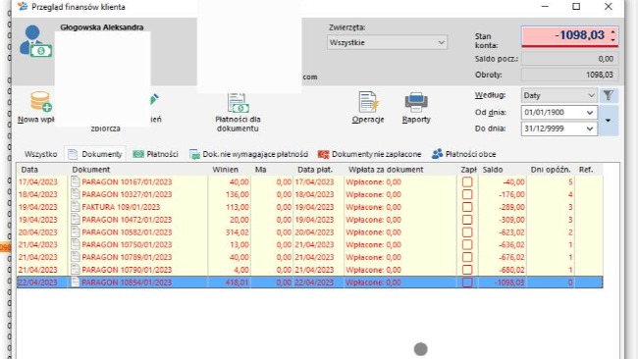Click the Obroty value field
The height and width of the screenshot is (359, 638).
click(569, 75)
